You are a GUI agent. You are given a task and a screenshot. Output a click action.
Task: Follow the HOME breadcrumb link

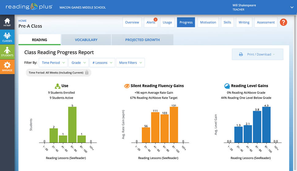(x=22, y=21)
